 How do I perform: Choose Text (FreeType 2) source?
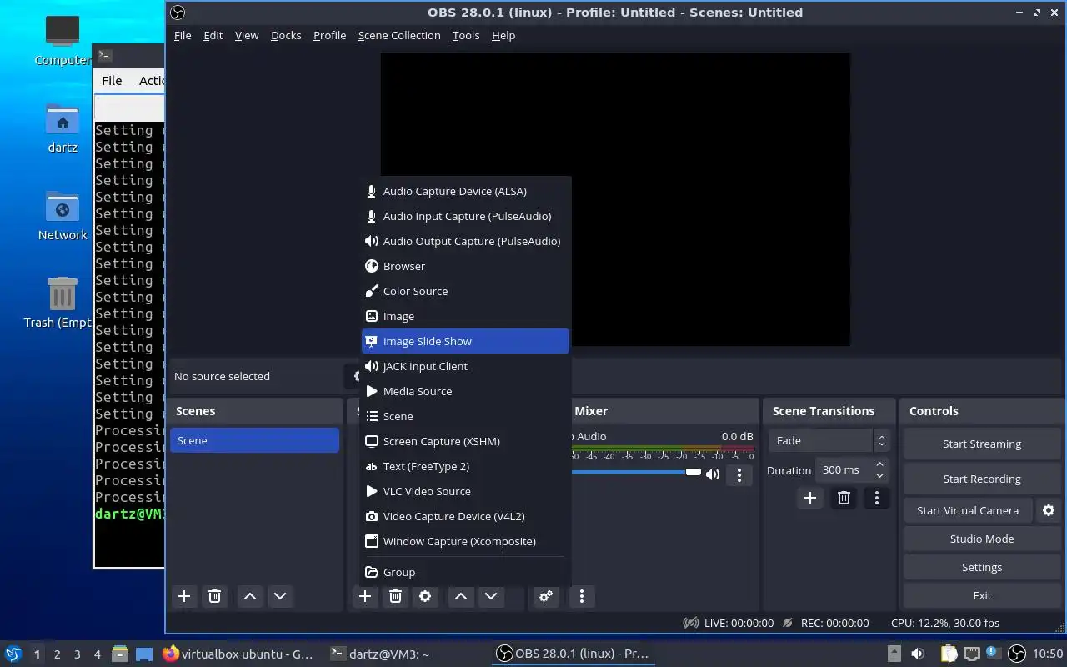pos(465,466)
